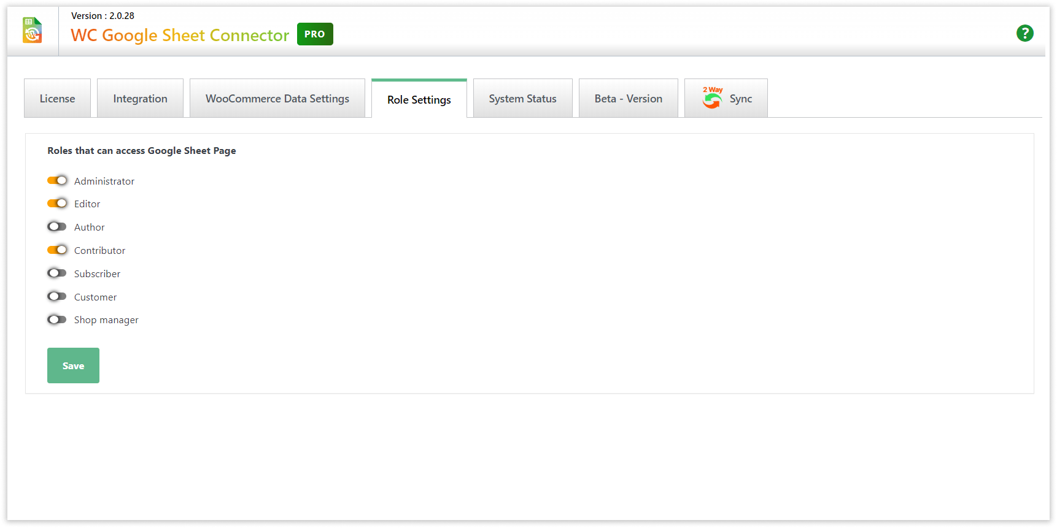Open the green help question mark icon

point(1024,33)
